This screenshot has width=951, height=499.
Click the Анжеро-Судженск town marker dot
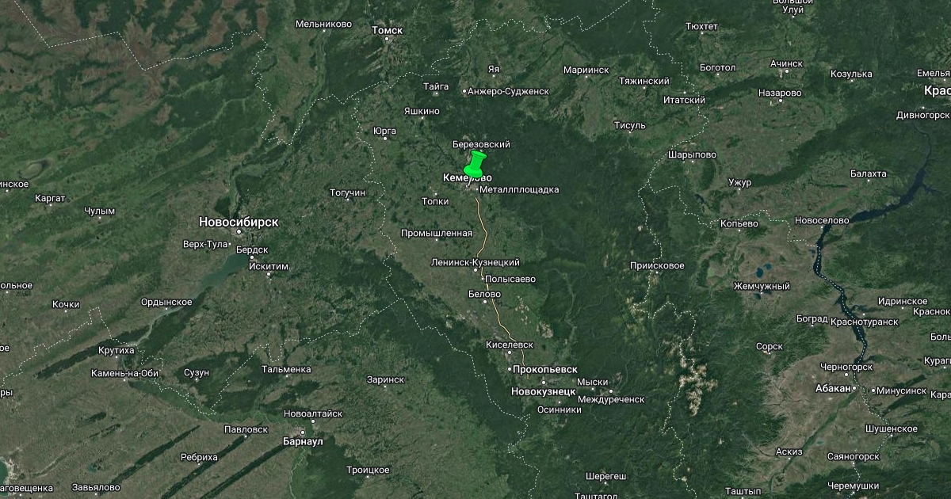pos(464,91)
